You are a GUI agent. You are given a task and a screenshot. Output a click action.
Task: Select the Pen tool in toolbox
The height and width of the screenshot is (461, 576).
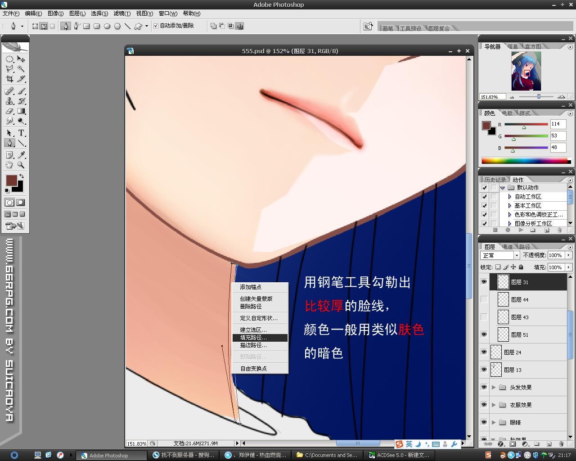coord(9,143)
